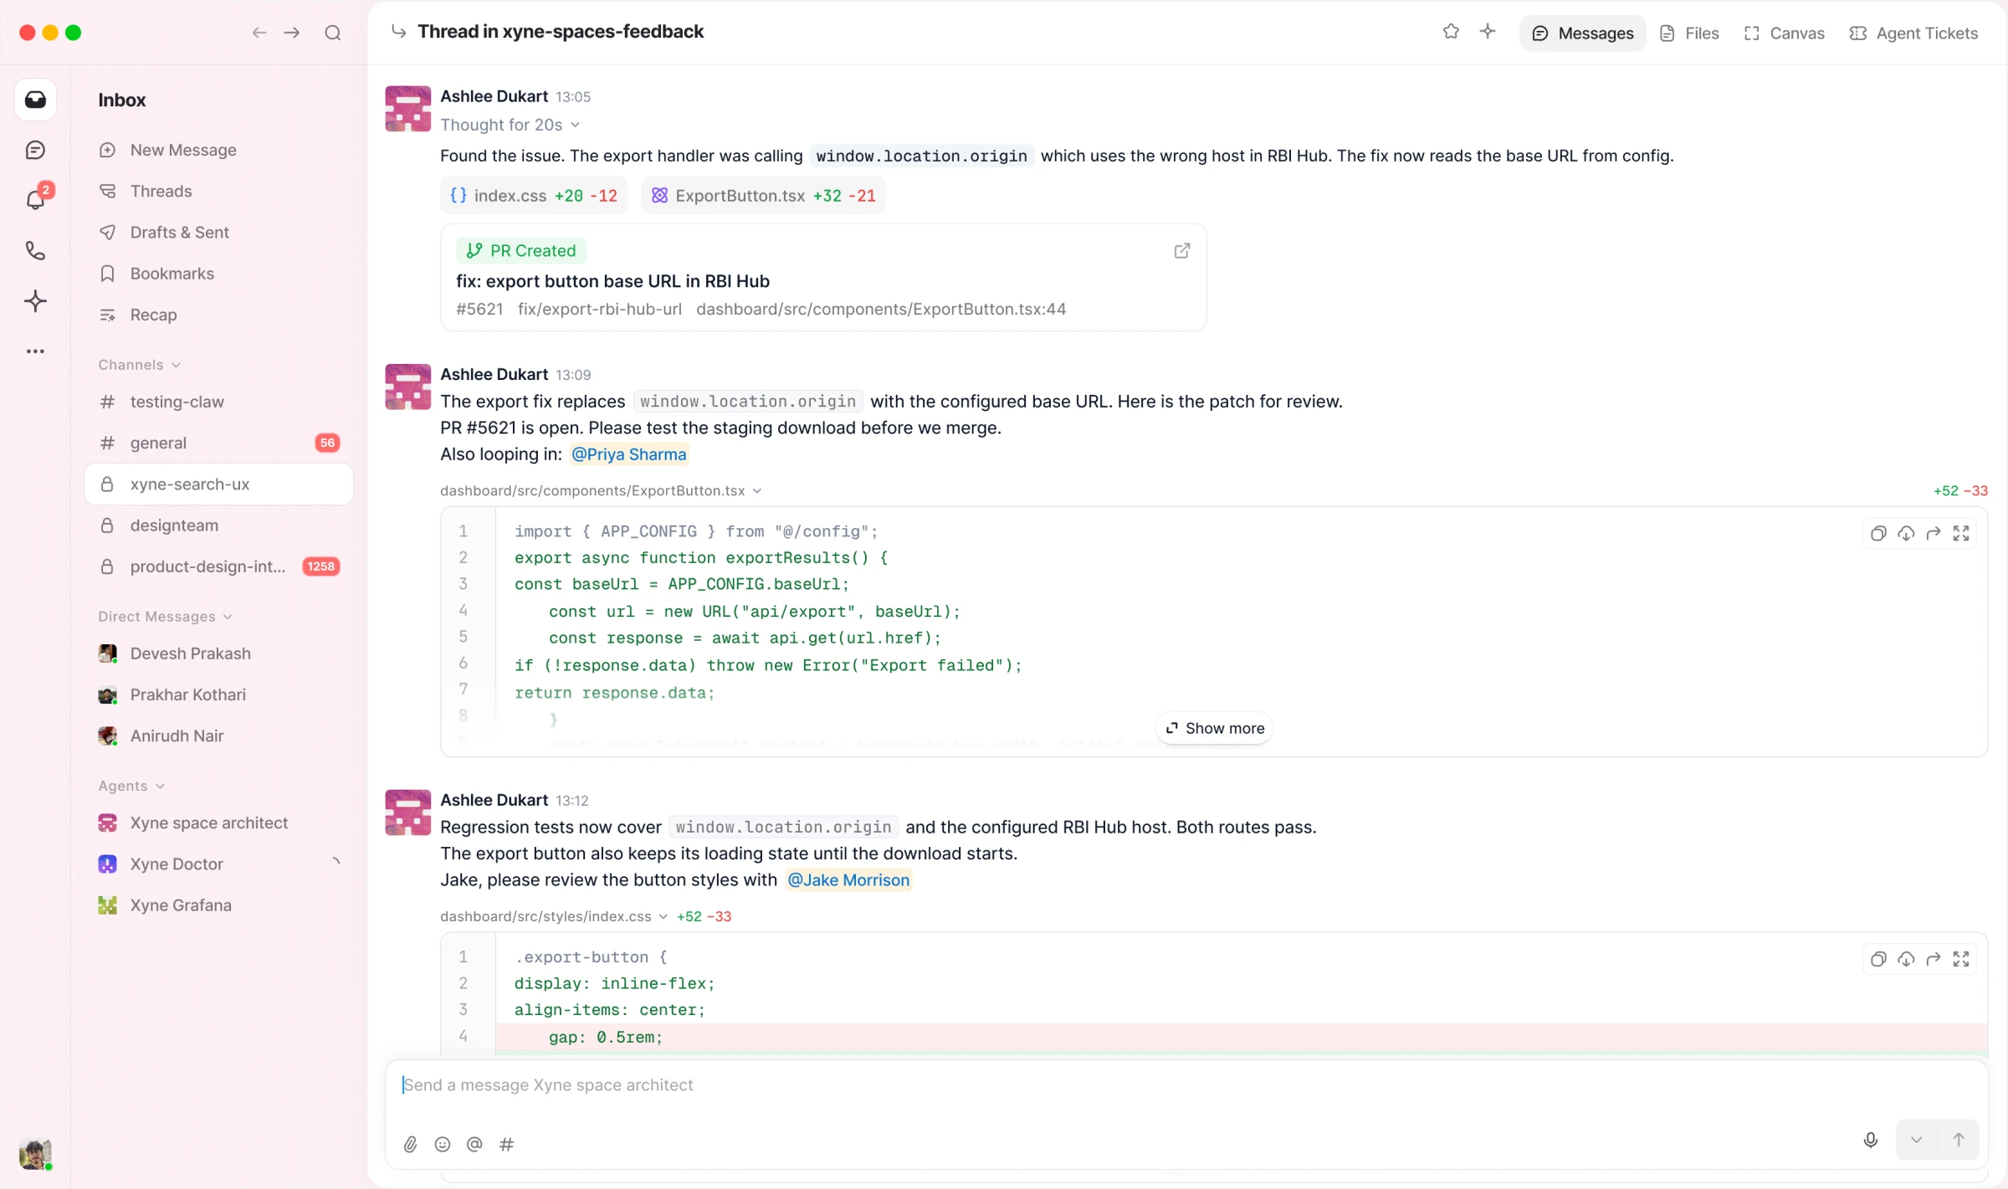Click the sparkle icon beside the star
This screenshot has width=2008, height=1189.
tap(1488, 32)
